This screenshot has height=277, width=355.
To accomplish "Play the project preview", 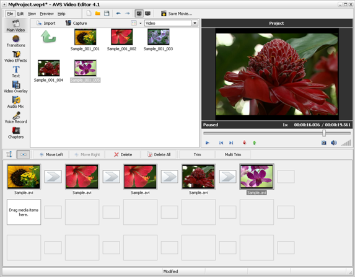I will click(x=207, y=143).
